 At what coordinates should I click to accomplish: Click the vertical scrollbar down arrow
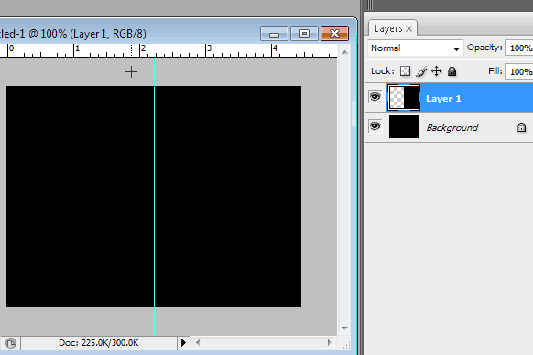click(344, 328)
